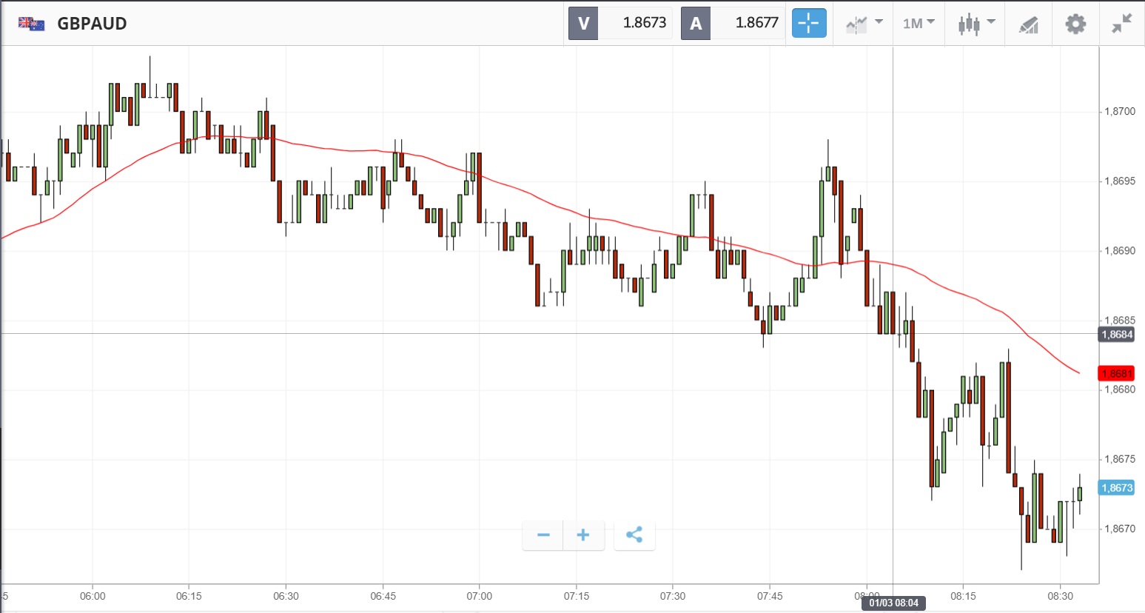1145x613 pixels.
Task: Click the red moving average value 1.8681 label
Action: (x=1116, y=374)
